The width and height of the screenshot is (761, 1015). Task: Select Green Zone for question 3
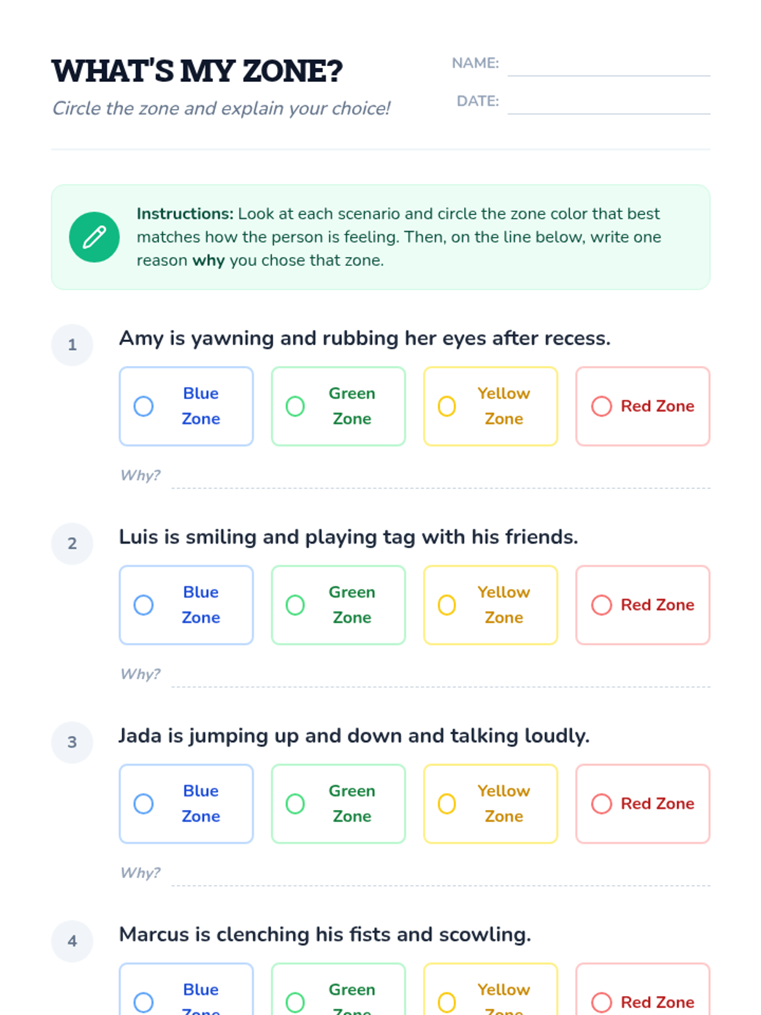(x=339, y=804)
